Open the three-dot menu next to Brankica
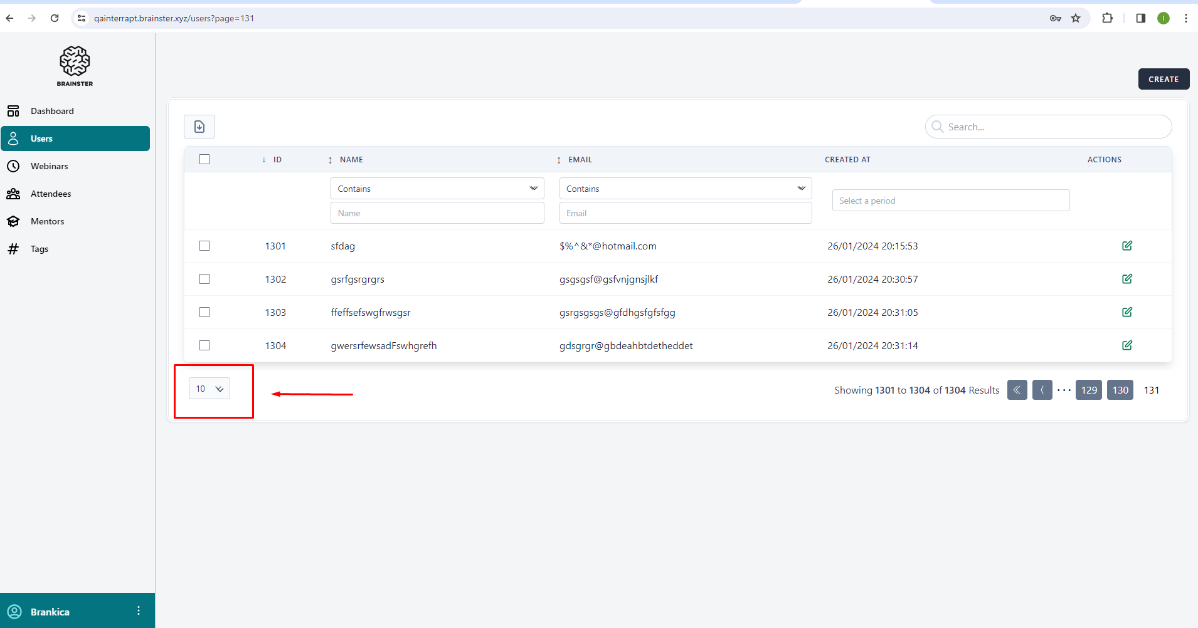 tap(139, 611)
